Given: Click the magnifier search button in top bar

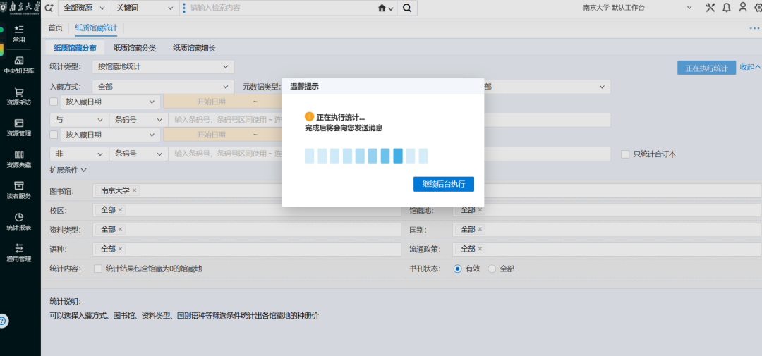Looking at the screenshot, I should [407, 8].
